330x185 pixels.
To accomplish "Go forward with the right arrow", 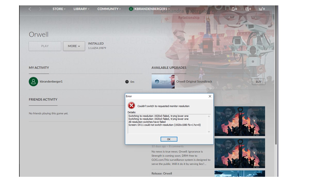I will pos(40,9).
